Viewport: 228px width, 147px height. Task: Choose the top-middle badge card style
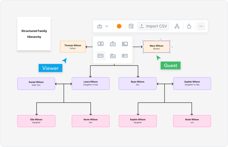113,44
